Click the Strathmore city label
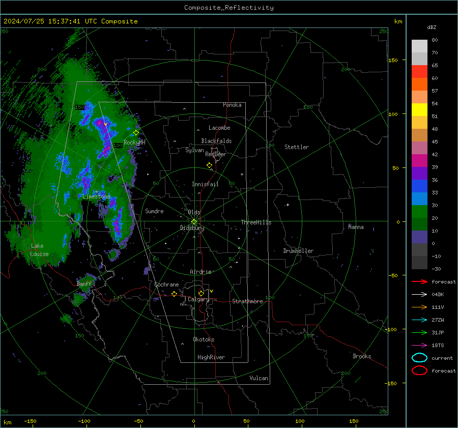 coord(247,301)
